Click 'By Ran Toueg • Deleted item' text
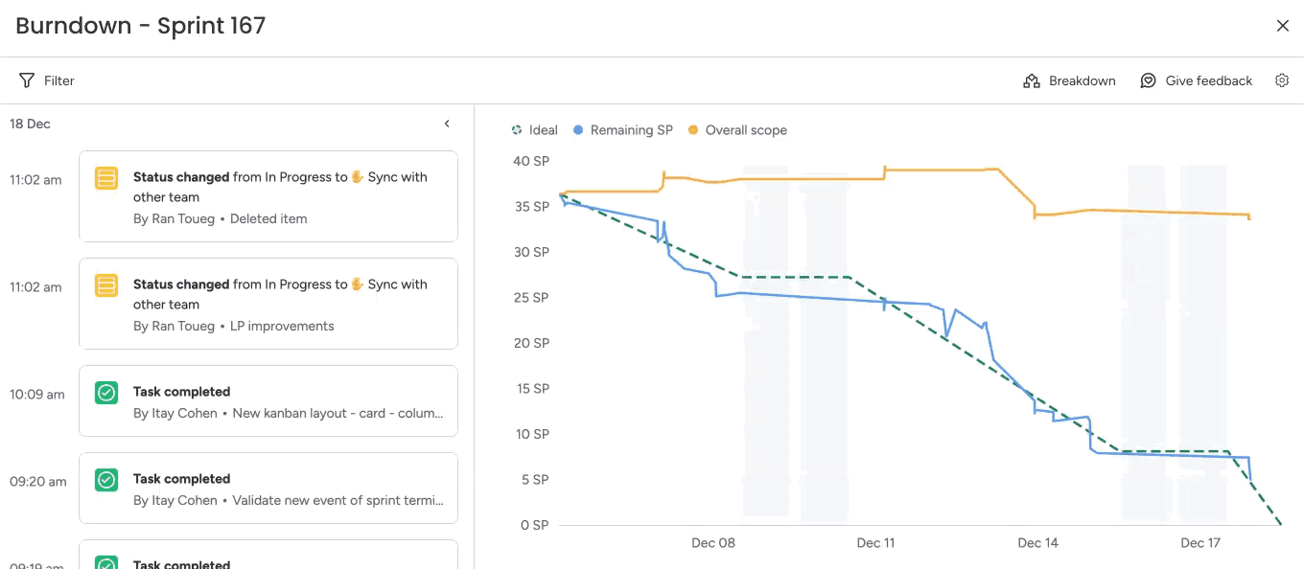This screenshot has width=1304, height=569. [221, 218]
